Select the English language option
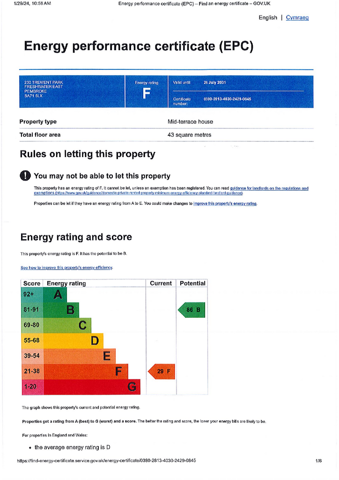The height and width of the screenshot is (480, 339). (268, 18)
